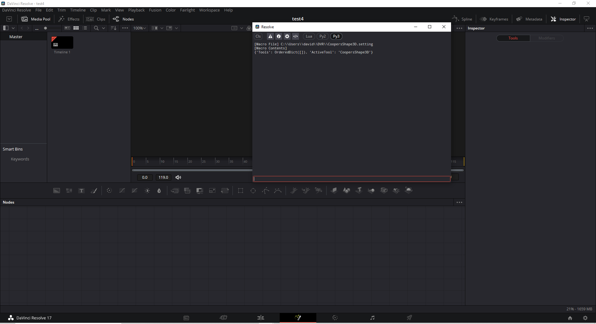Toggle the Media Pool panel

tap(36, 19)
